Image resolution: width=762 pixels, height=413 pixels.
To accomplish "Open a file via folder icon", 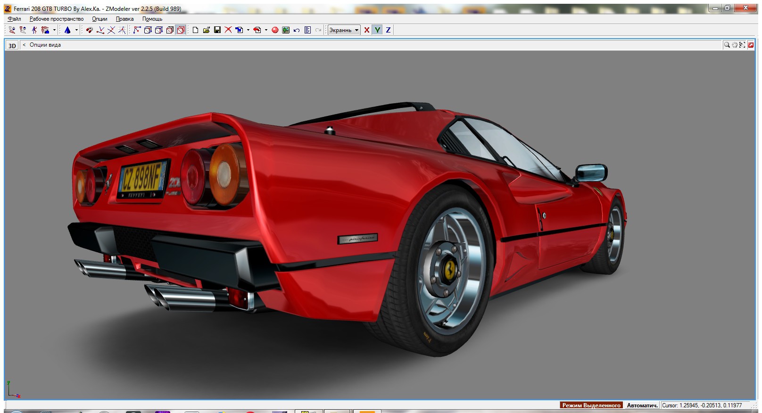I will pyautogui.click(x=206, y=30).
